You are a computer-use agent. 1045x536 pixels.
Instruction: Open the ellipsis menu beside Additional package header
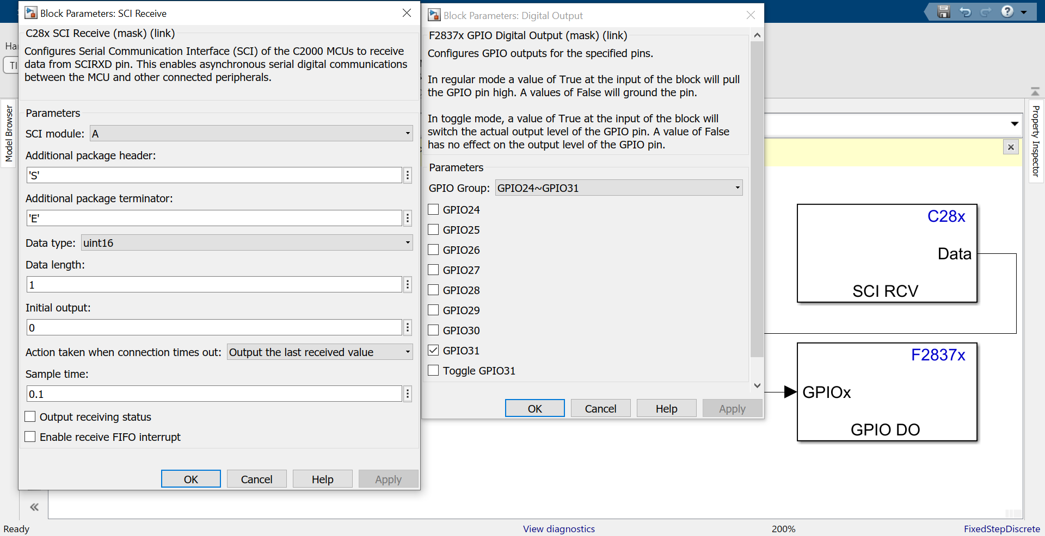click(407, 175)
